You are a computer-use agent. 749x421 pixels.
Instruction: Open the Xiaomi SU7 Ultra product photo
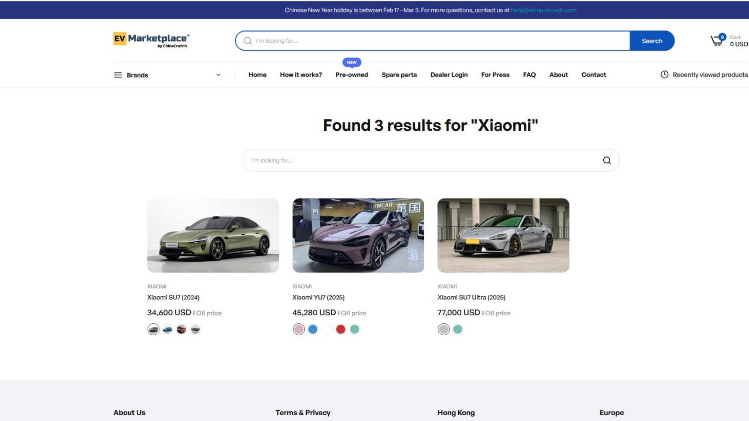click(x=503, y=235)
